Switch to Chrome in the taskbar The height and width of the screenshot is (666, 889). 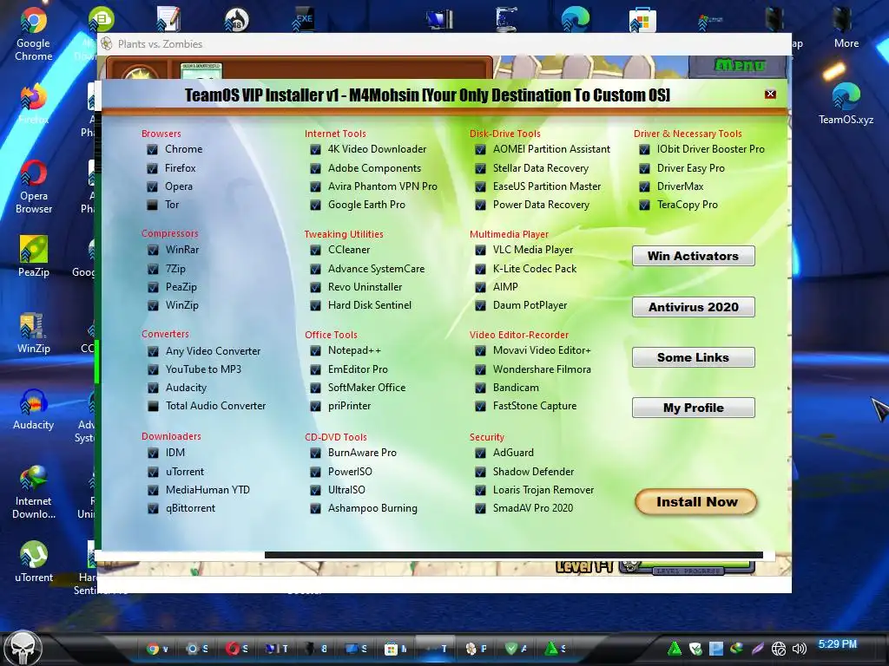(x=157, y=649)
